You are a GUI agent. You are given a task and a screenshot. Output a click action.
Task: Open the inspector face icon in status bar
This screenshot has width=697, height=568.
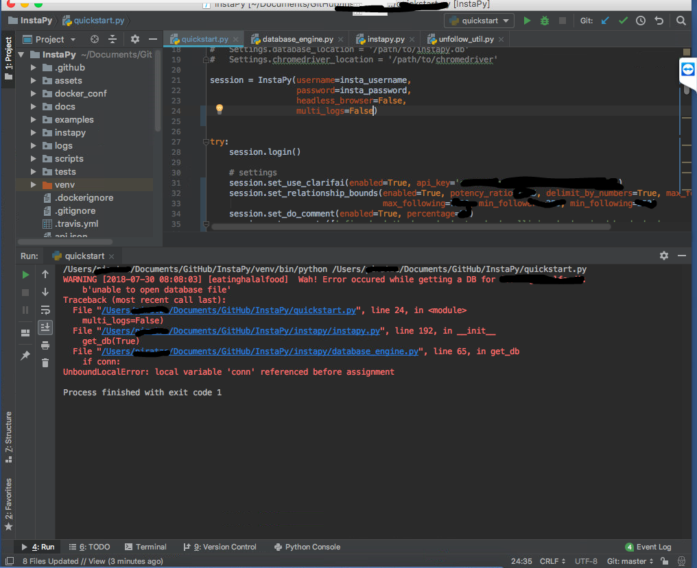tap(681, 561)
